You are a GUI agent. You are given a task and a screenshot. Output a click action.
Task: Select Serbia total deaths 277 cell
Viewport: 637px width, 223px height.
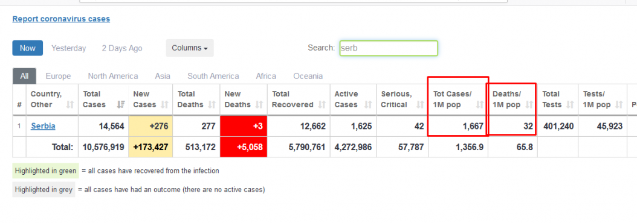pos(196,126)
